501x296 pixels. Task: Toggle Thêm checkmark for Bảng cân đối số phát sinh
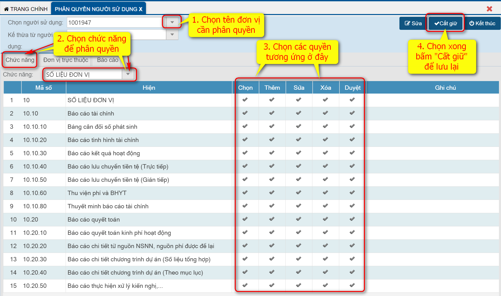click(272, 126)
